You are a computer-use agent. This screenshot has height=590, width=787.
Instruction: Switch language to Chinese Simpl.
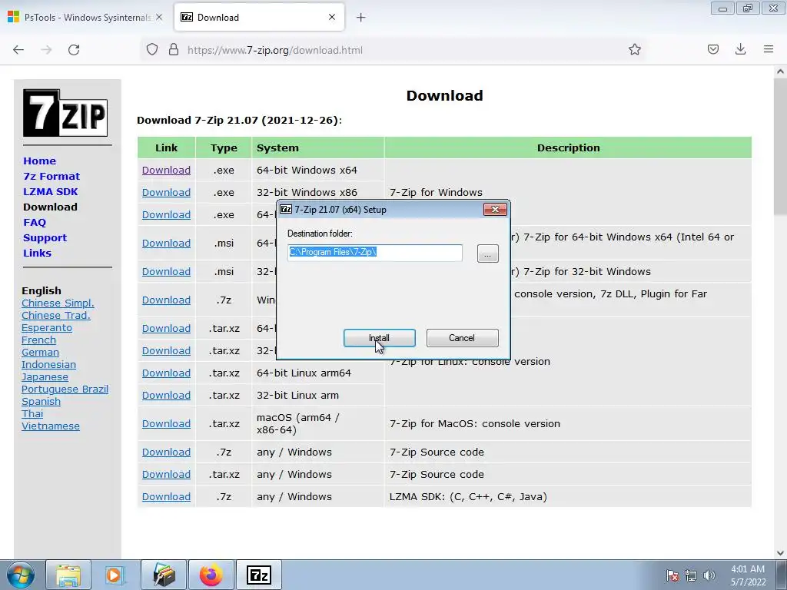pos(58,303)
